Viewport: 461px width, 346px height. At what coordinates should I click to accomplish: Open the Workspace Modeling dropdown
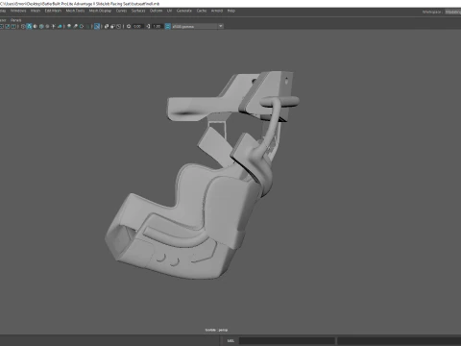452,12
